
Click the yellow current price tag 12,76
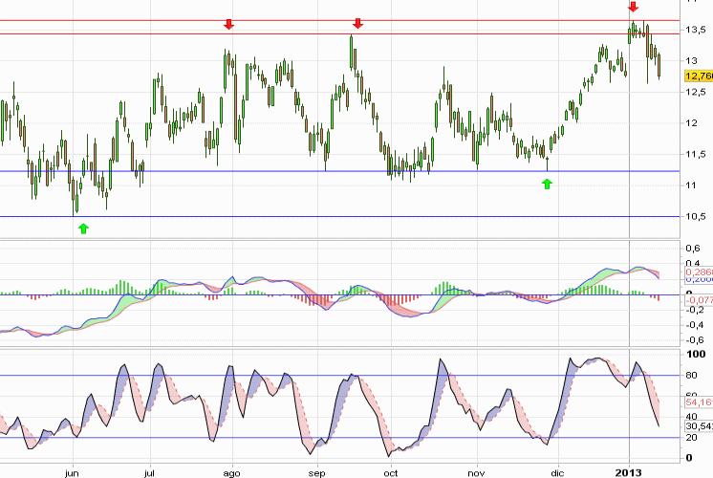coord(698,75)
